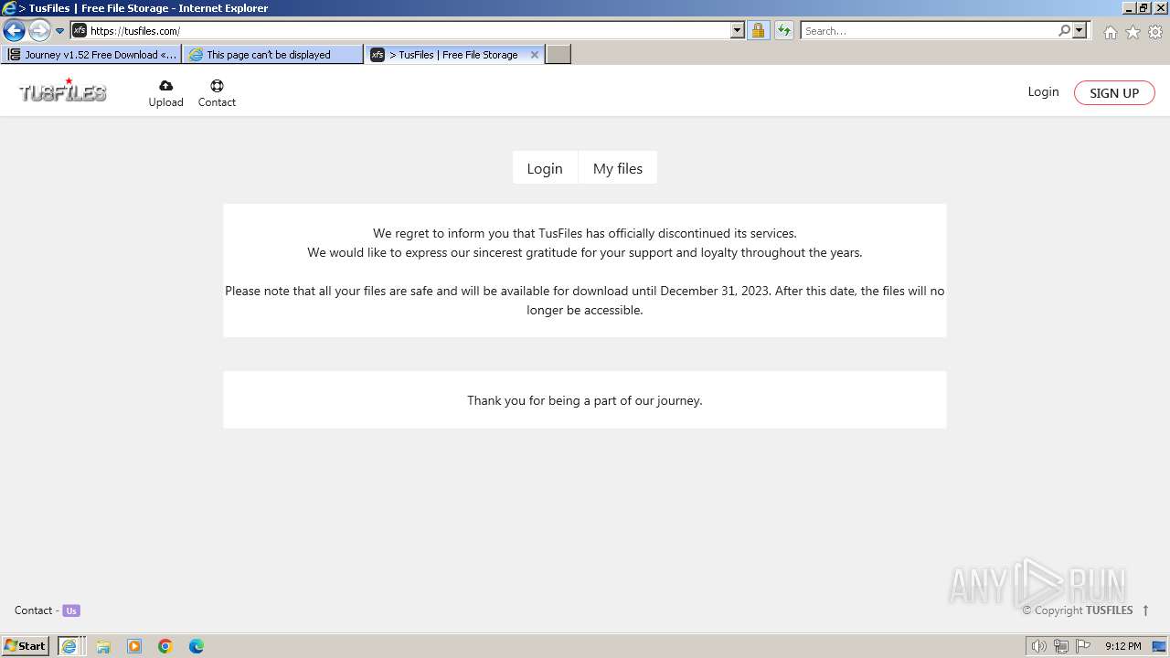Image resolution: width=1170 pixels, height=658 pixels.
Task: Click the address bar URL field
Action: point(409,30)
